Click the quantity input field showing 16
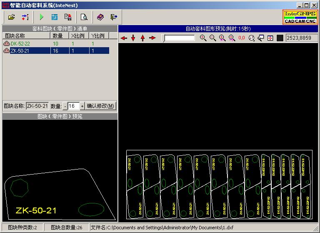Image resolution: width=320 pixels, height=233 pixels. (x=73, y=106)
